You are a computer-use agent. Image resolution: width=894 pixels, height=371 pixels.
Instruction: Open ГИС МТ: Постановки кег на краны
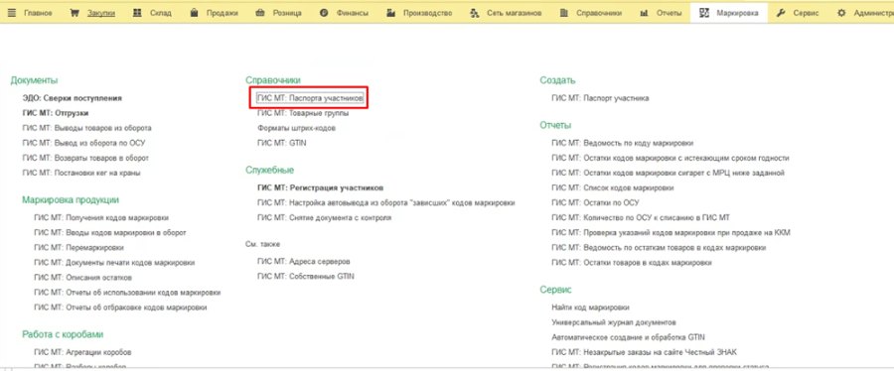(x=81, y=173)
